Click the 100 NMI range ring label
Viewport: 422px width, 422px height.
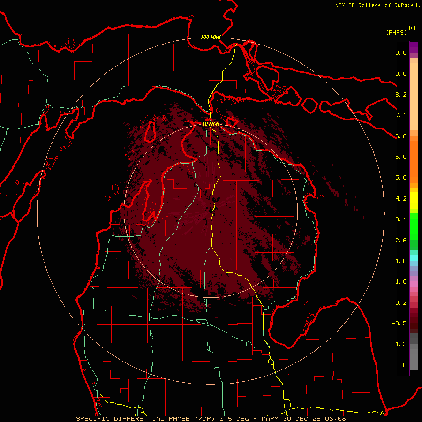pyautogui.click(x=211, y=37)
